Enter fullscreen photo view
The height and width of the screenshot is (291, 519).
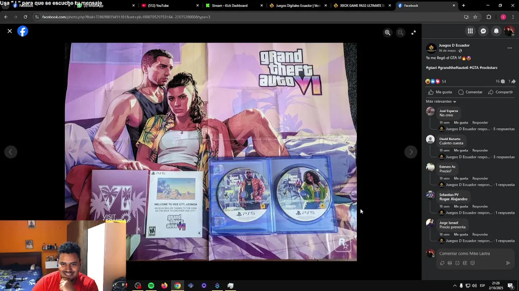pyautogui.click(x=413, y=33)
